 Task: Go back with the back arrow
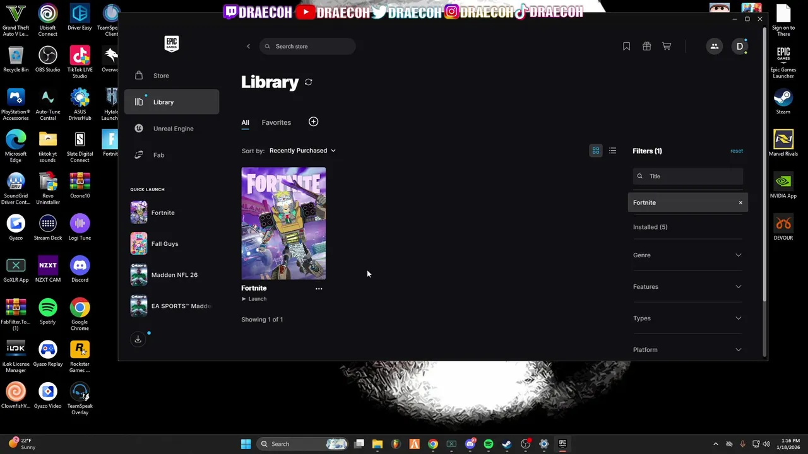(x=248, y=46)
